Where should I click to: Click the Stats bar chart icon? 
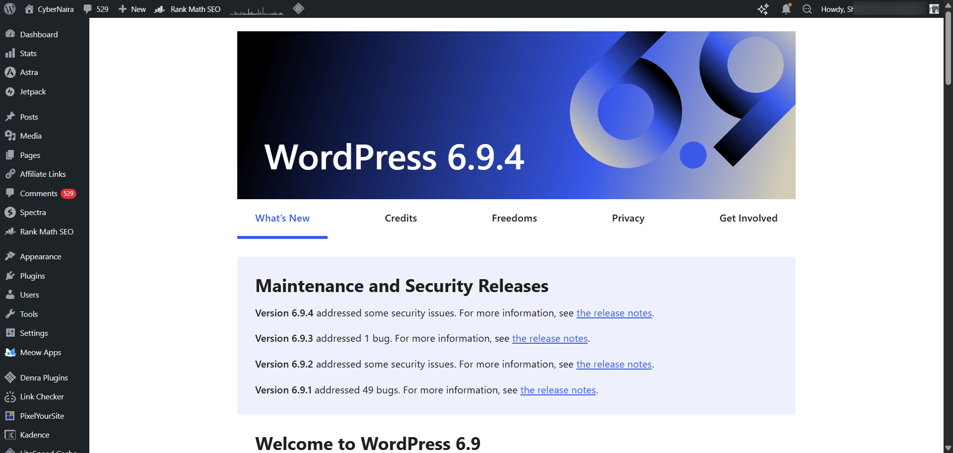[x=10, y=53]
